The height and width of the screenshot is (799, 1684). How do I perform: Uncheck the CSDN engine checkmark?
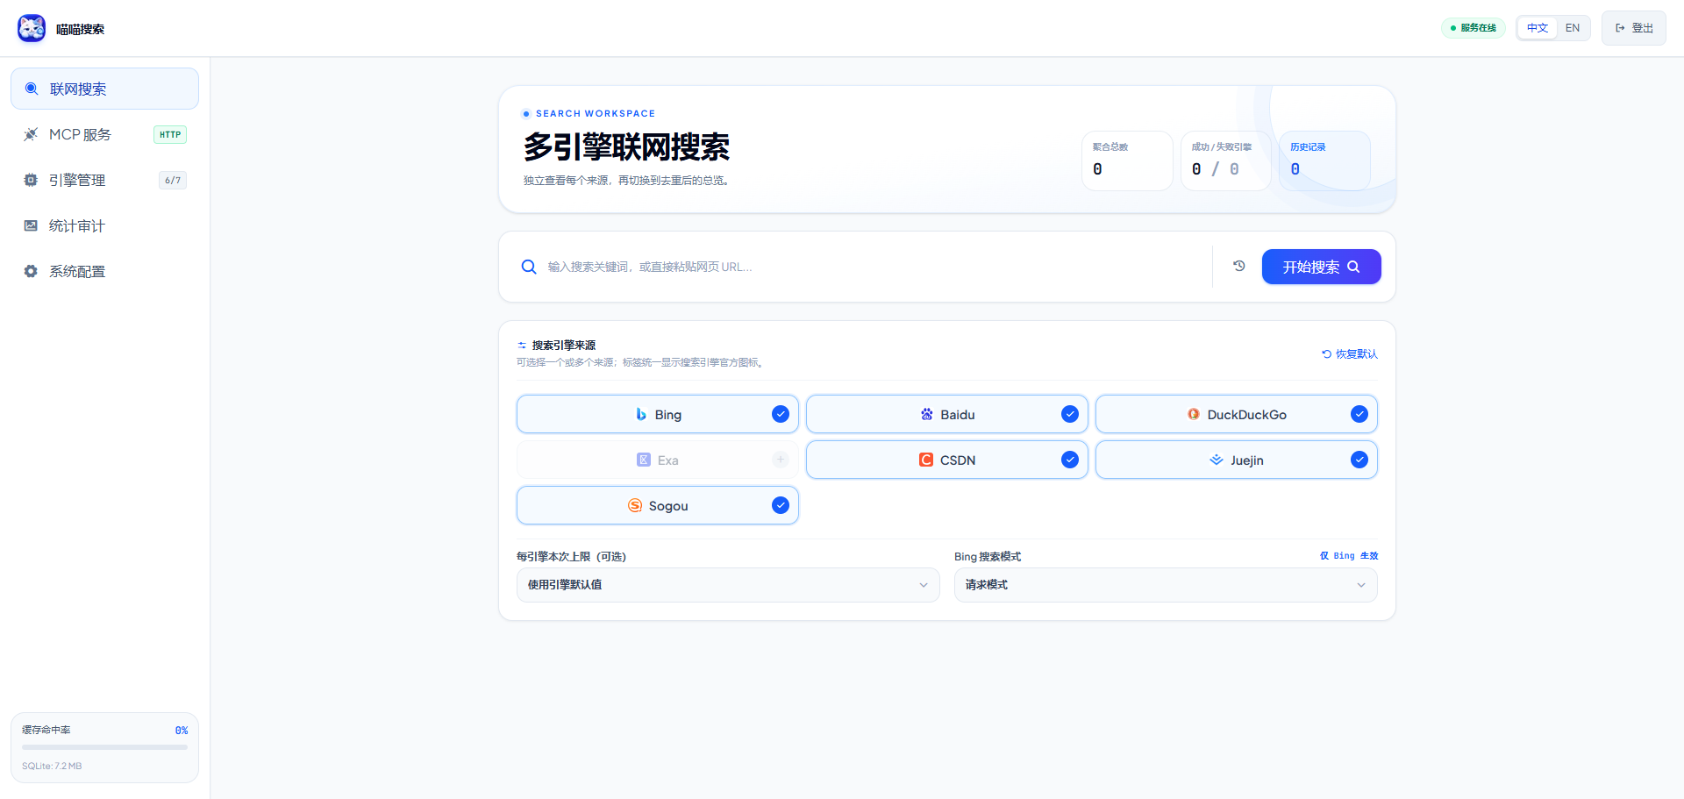1070,460
